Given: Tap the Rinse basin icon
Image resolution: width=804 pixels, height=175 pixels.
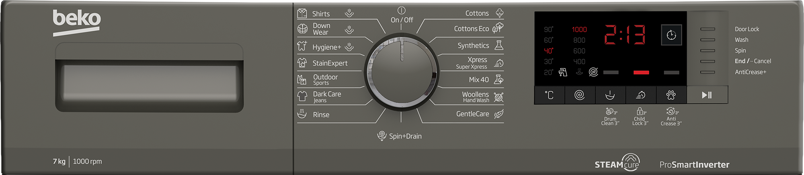Looking at the screenshot, I should click(x=302, y=114).
